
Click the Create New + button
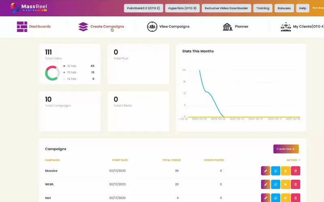point(286,149)
